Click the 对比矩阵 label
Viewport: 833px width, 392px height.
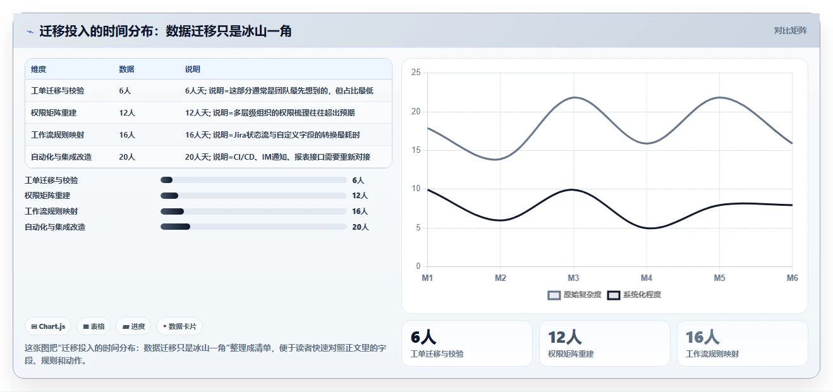790,30
